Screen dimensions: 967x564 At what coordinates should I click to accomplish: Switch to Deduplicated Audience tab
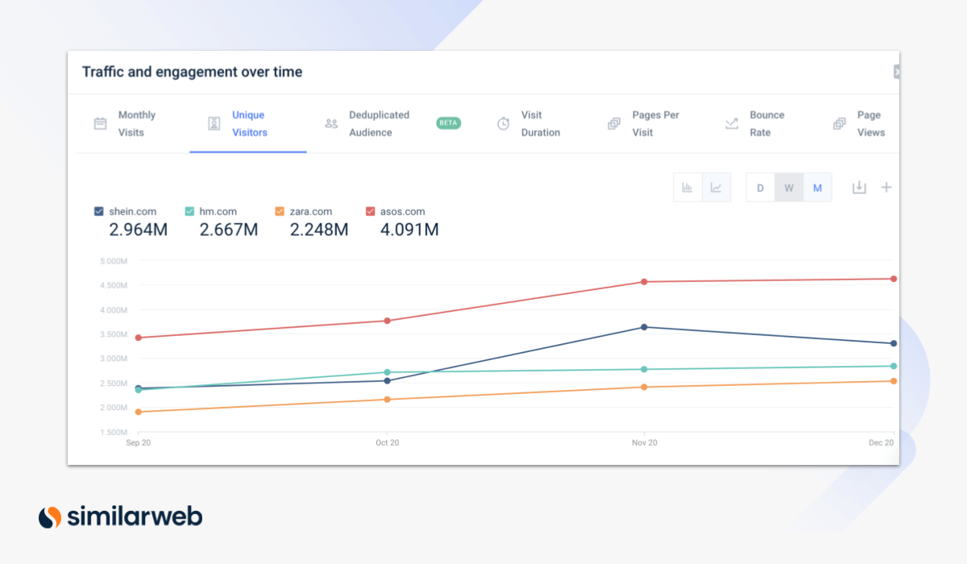click(379, 124)
